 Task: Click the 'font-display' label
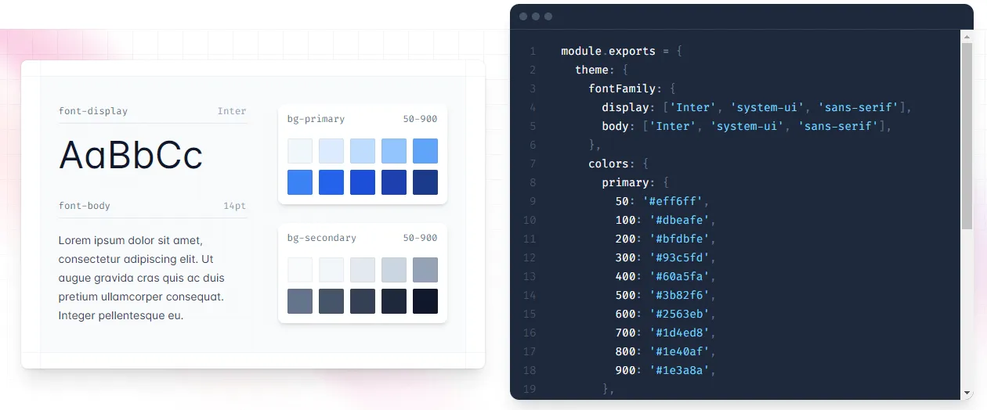click(x=93, y=111)
